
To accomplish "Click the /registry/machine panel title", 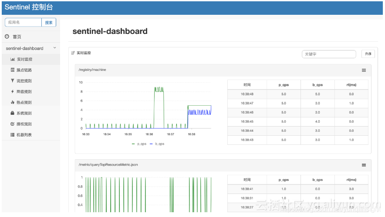I will 92,70.
